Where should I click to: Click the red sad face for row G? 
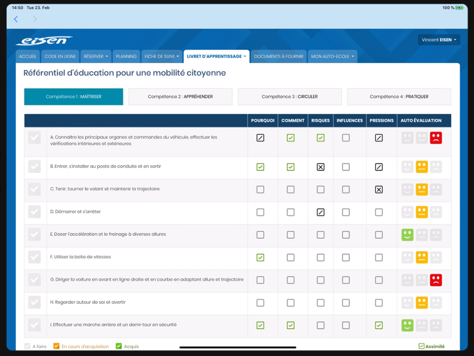pyautogui.click(x=436, y=280)
